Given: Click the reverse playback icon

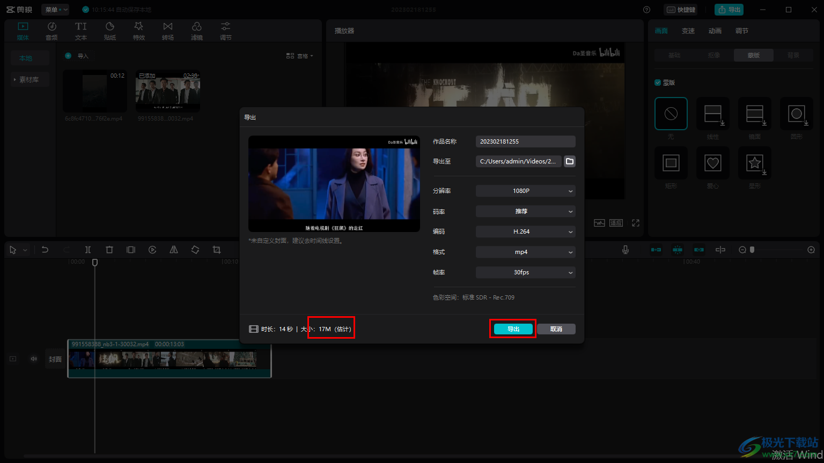Looking at the screenshot, I should point(152,250).
